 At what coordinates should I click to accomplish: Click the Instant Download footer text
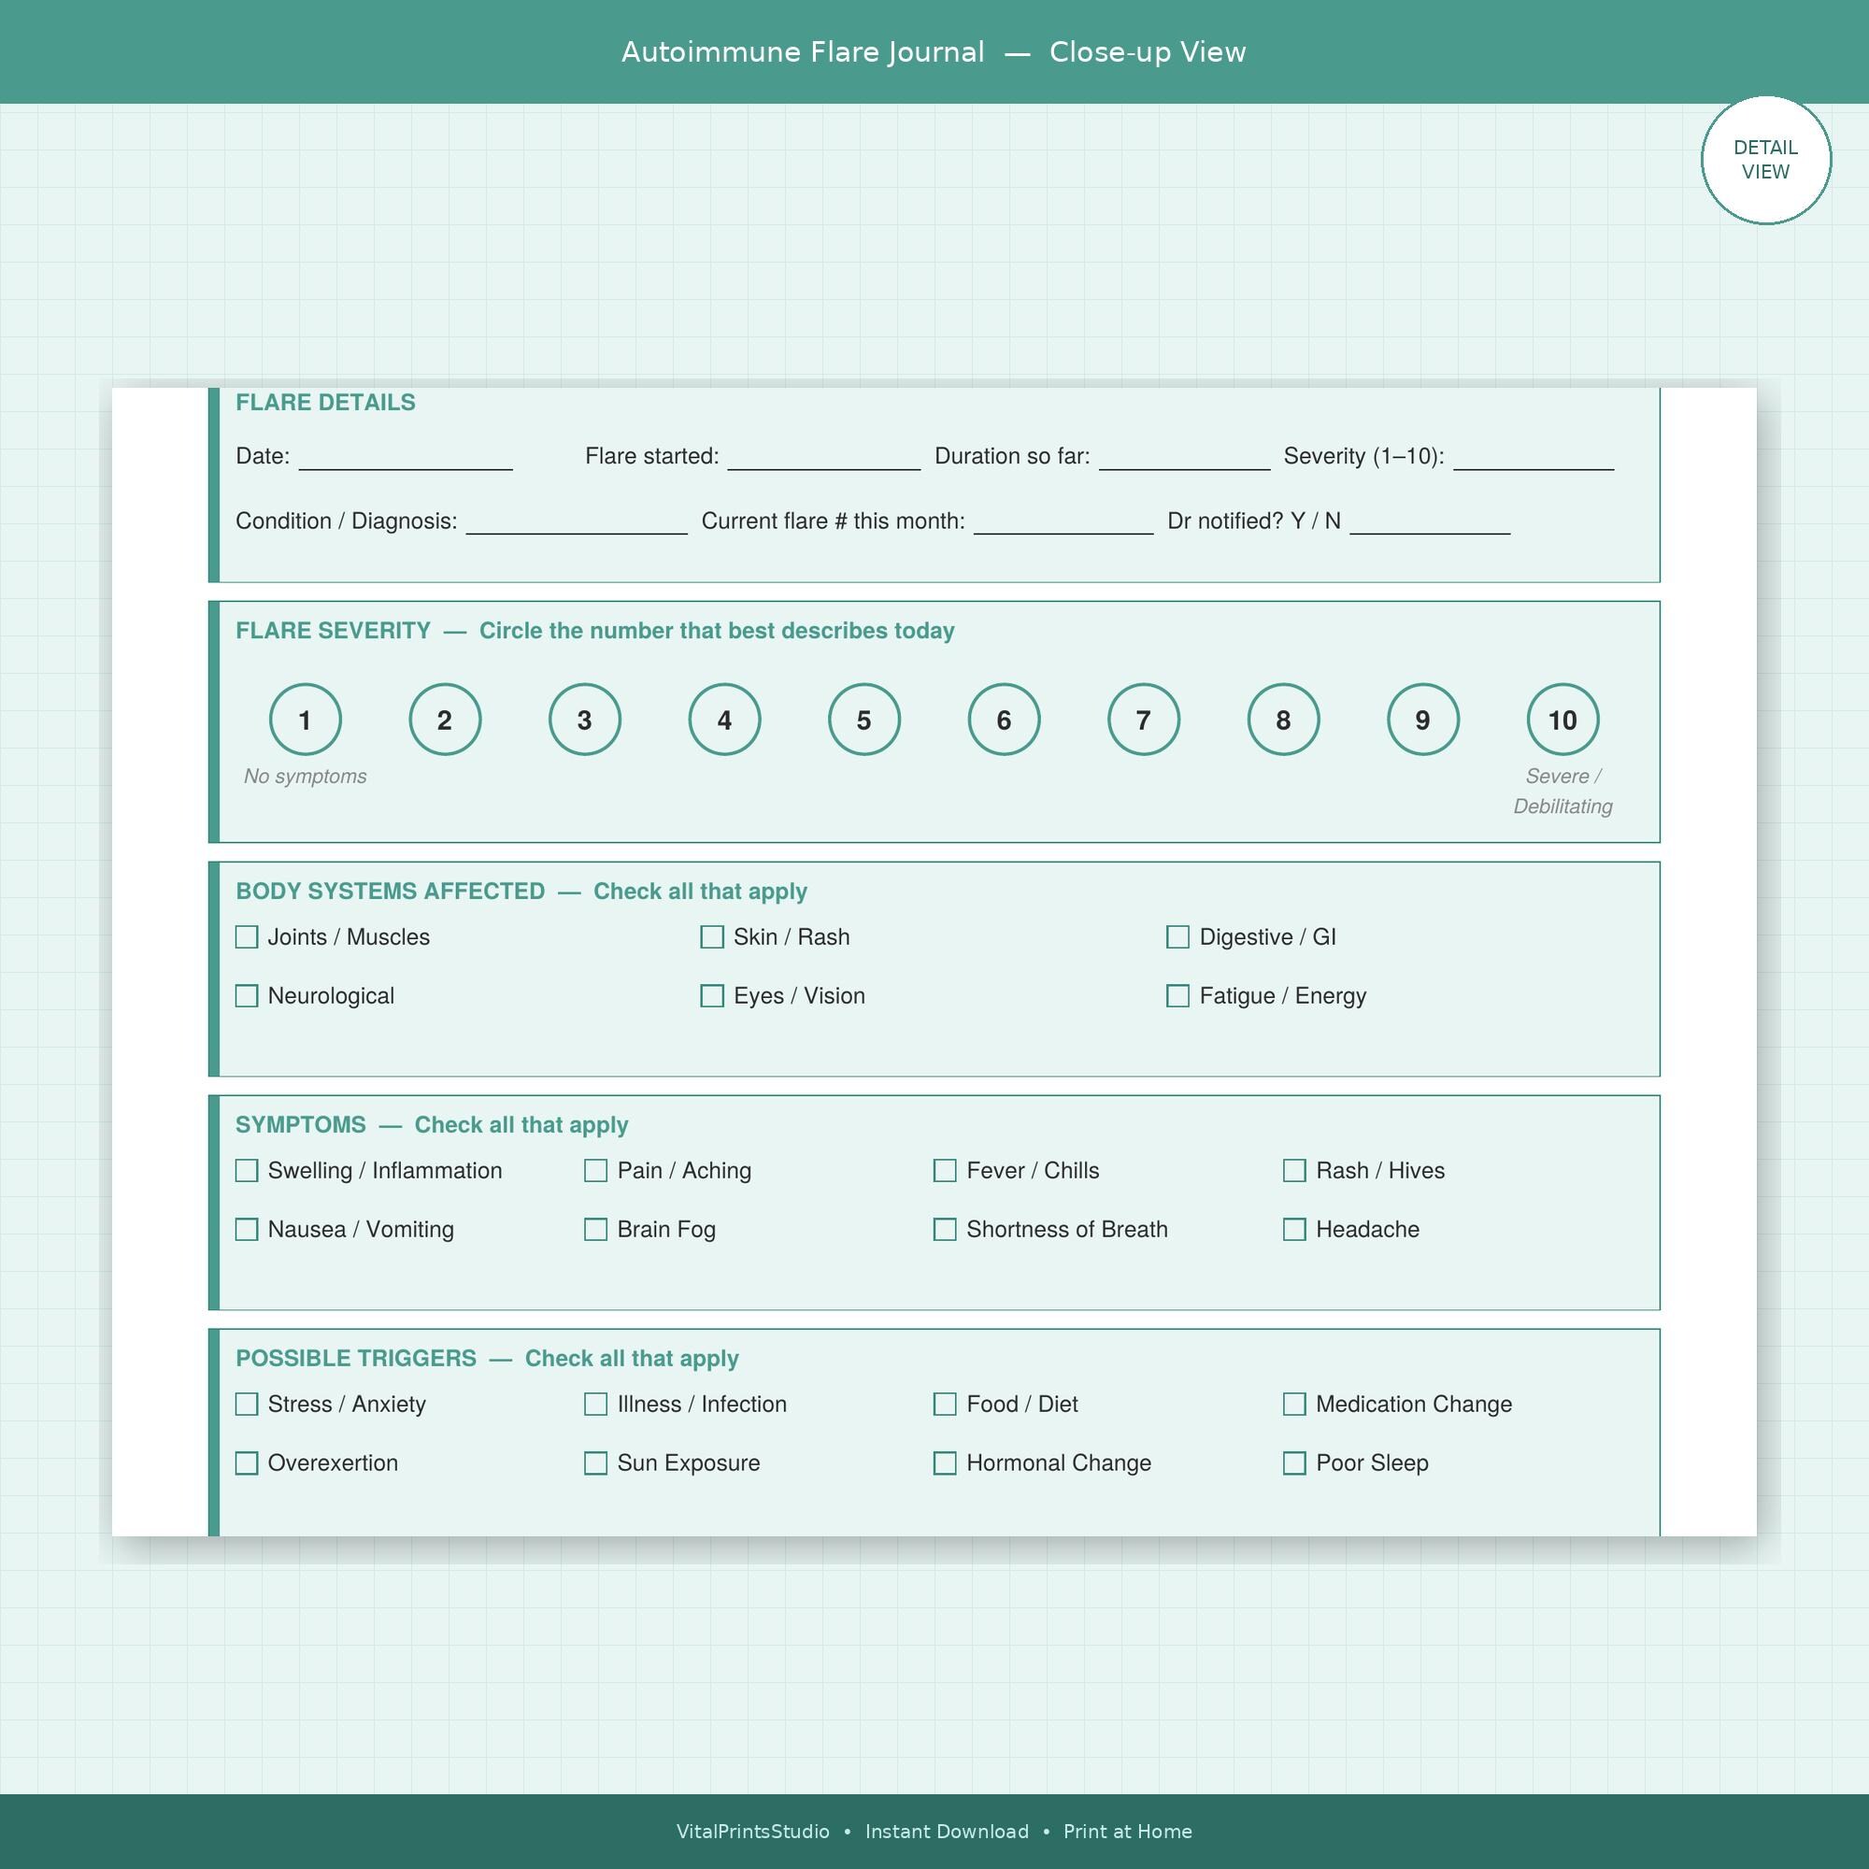(x=947, y=1832)
